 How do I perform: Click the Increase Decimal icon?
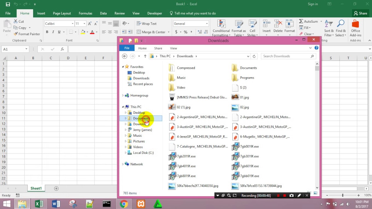pos(200,32)
